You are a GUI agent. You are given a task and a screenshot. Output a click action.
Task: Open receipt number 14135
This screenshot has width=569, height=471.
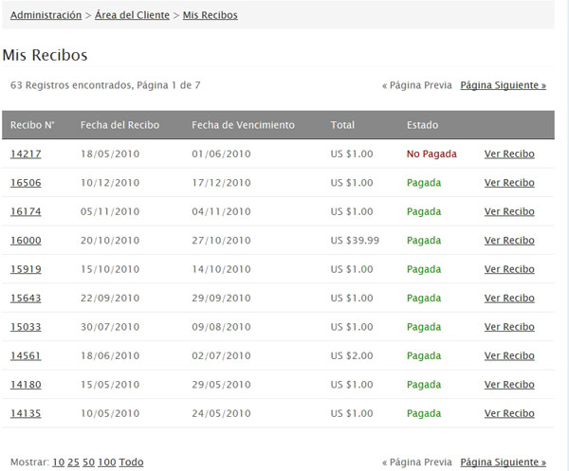point(26,413)
